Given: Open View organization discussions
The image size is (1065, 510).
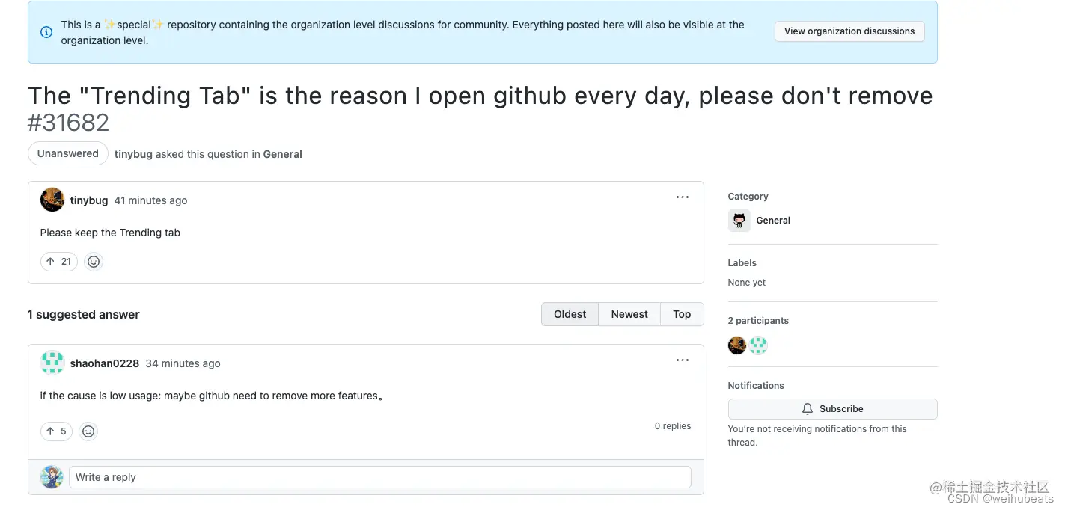Looking at the screenshot, I should 849,31.
